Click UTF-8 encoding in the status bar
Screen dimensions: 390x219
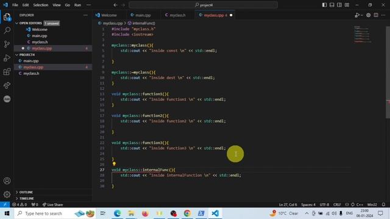point(324,204)
